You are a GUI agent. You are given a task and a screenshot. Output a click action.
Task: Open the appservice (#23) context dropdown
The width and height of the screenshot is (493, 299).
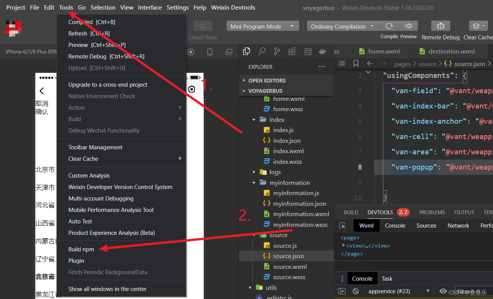tap(399, 291)
